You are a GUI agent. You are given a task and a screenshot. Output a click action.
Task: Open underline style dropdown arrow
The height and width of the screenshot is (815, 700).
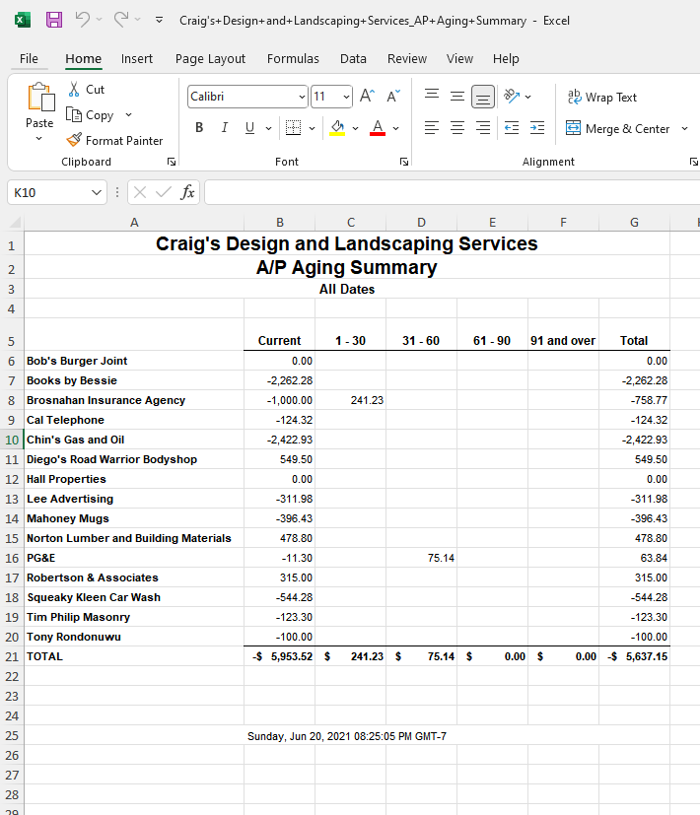(268, 128)
